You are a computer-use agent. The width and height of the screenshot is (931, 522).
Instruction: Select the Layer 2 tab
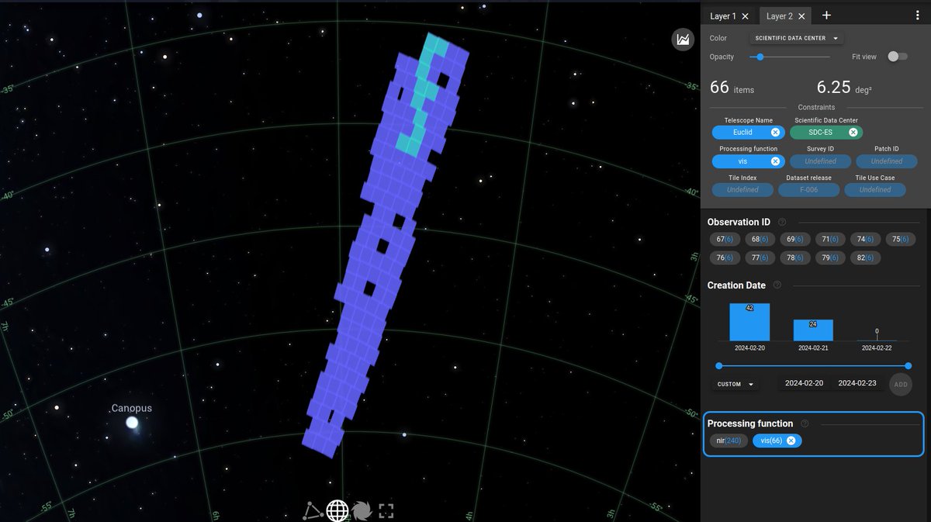coord(780,16)
